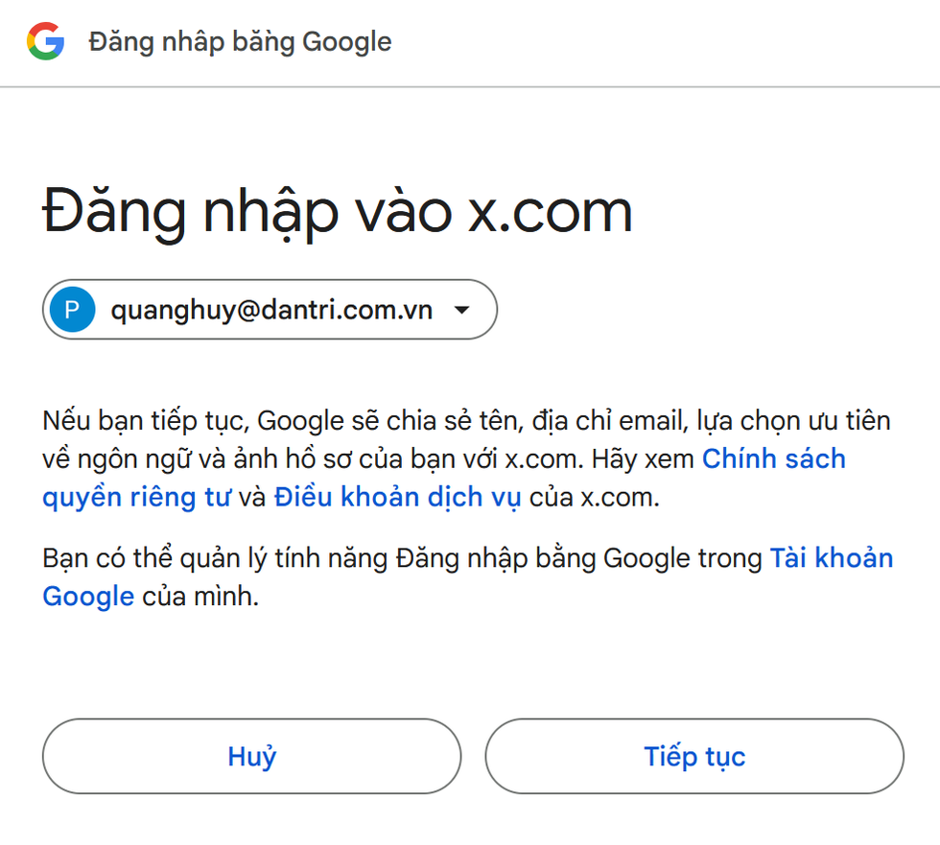Click the Google "G" logo icon

pyautogui.click(x=45, y=42)
